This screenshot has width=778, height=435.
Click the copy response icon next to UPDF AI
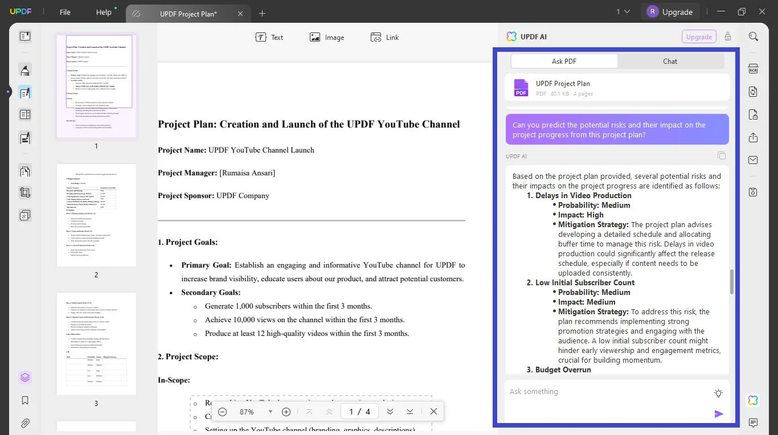[721, 156]
